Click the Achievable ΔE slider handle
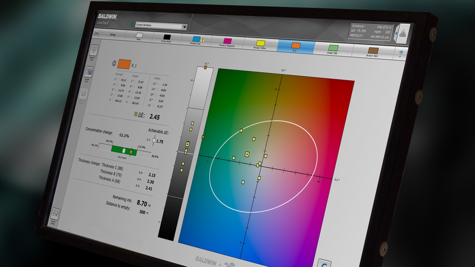This screenshot has width=475, height=267. pos(154,141)
